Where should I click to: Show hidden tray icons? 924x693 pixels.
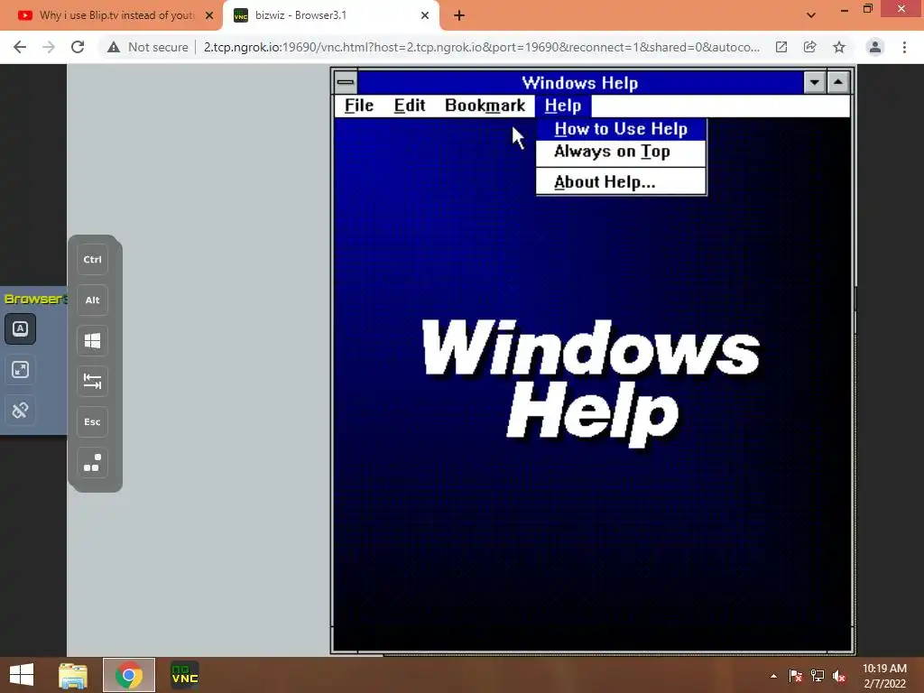pos(773,676)
